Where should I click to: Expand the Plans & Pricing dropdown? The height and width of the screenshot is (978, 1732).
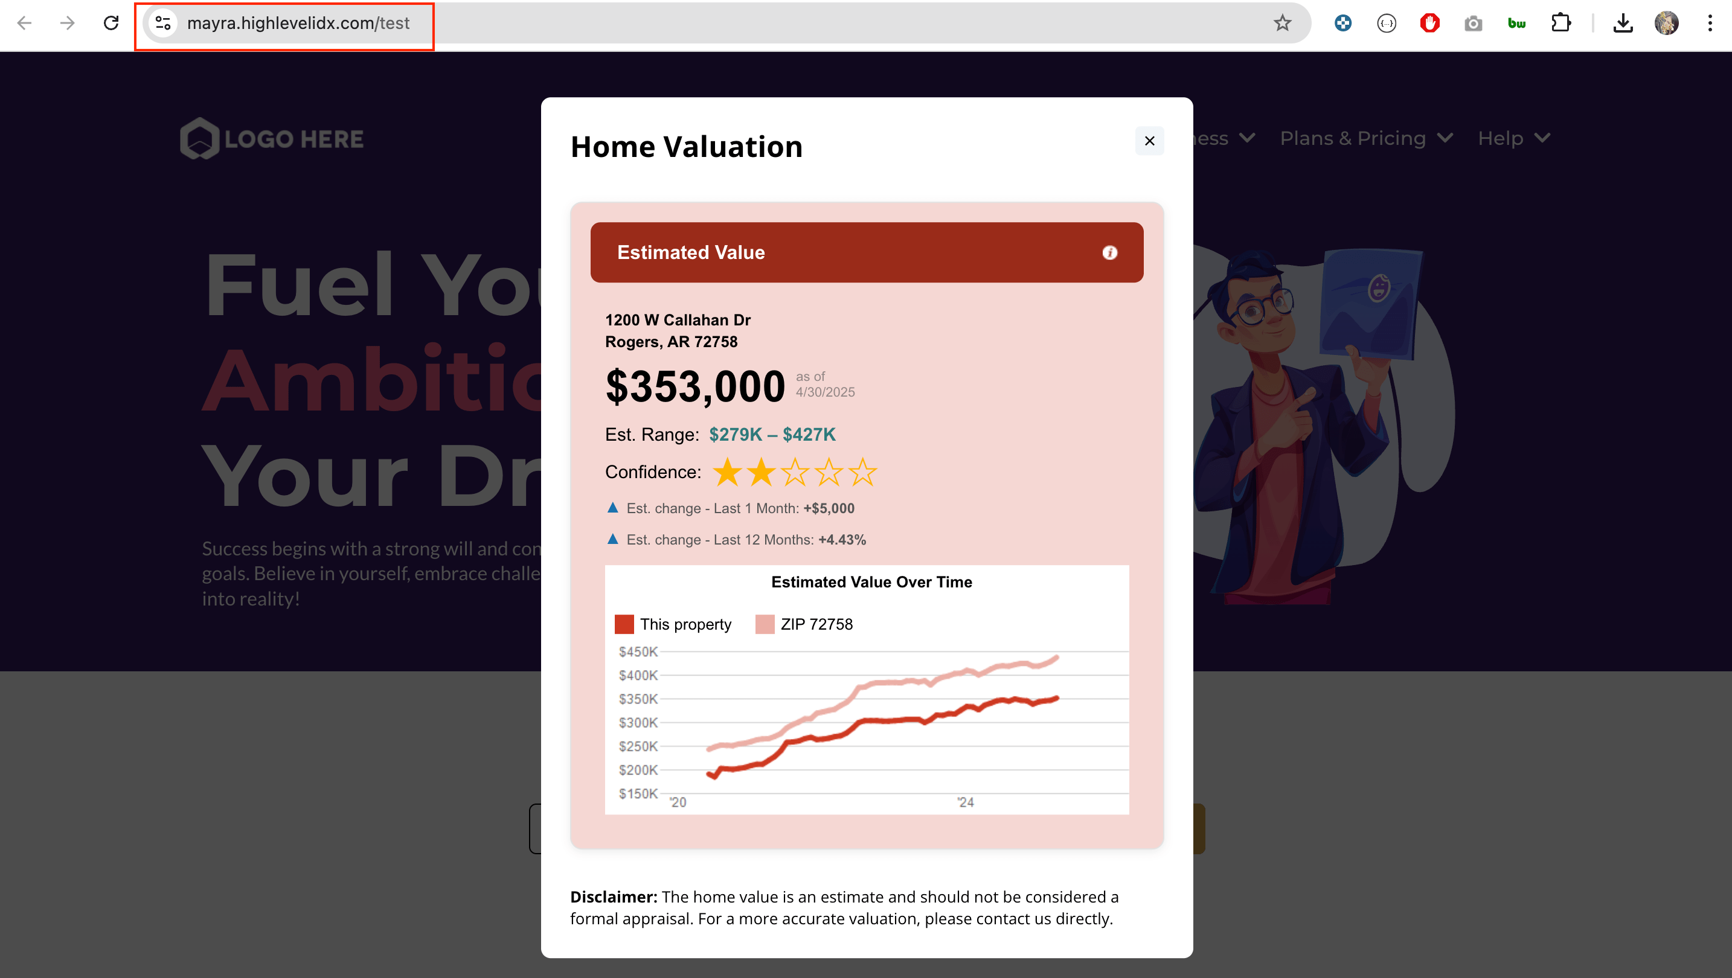(1365, 138)
